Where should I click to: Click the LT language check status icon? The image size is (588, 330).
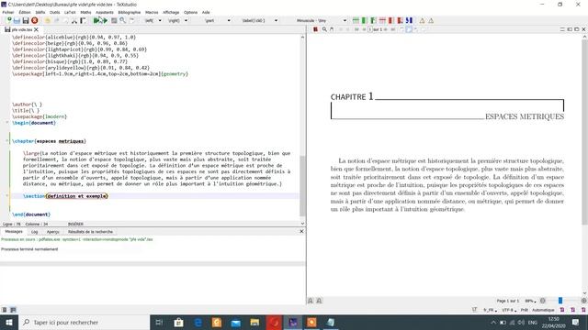click(x=474, y=310)
